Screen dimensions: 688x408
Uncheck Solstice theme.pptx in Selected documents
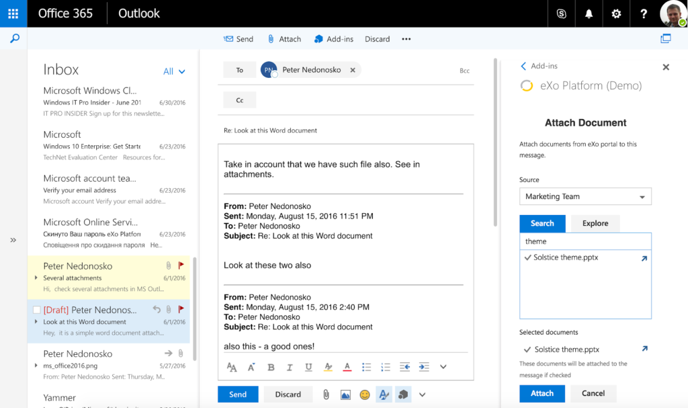527,350
